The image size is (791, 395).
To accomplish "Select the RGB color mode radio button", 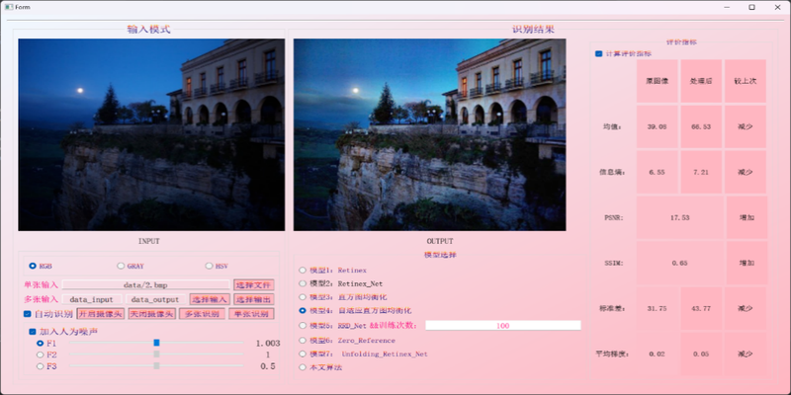I will [x=33, y=266].
